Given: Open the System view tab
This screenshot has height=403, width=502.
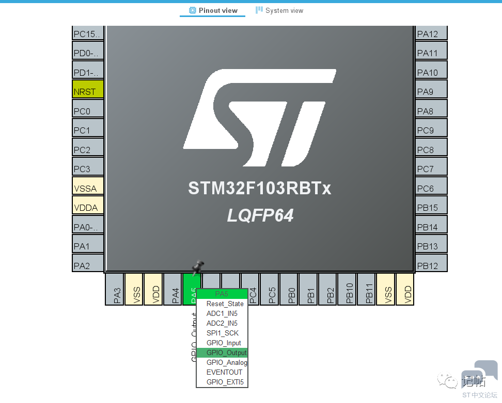Looking at the screenshot, I should click(x=279, y=10).
